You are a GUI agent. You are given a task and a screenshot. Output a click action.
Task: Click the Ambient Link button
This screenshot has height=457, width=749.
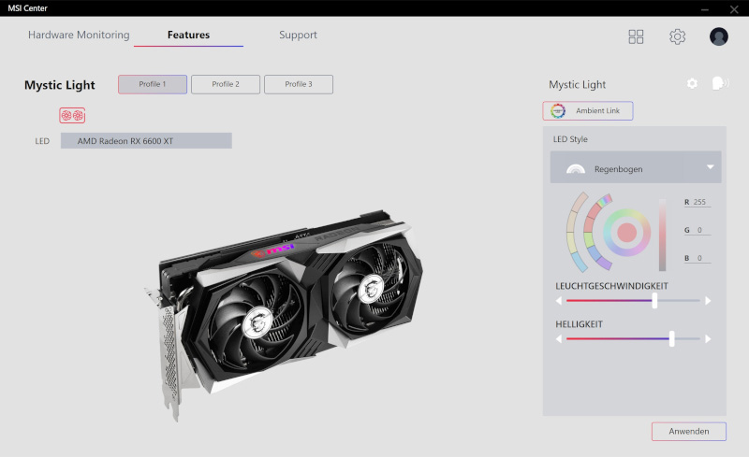(x=588, y=110)
